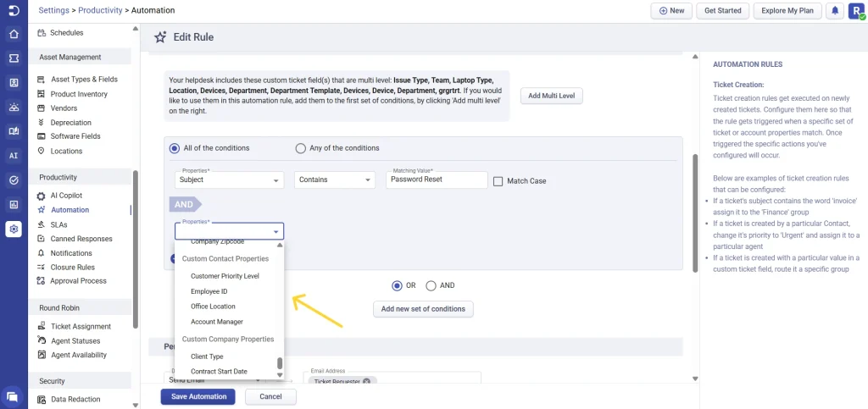
Task: Choose Customer Priority Level option
Action: tap(225, 276)
